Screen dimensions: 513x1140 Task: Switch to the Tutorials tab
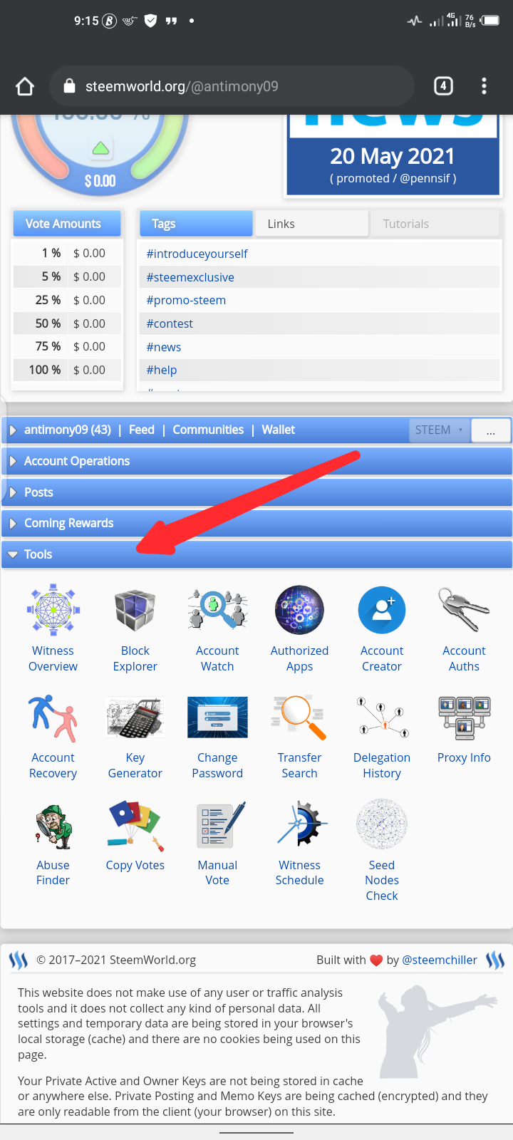click(x=435, y=224)
